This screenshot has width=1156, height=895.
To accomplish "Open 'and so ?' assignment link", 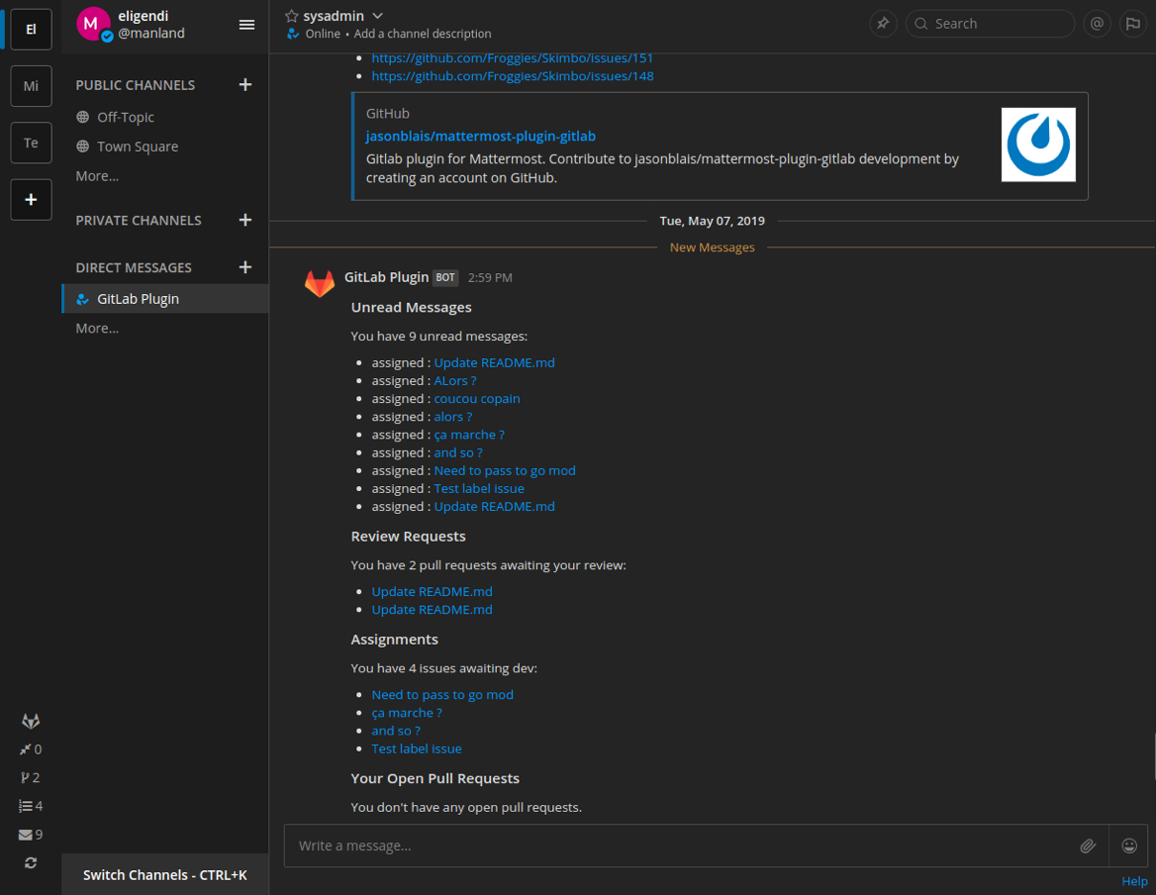I will pyautogui.click(x=396, y=731).
